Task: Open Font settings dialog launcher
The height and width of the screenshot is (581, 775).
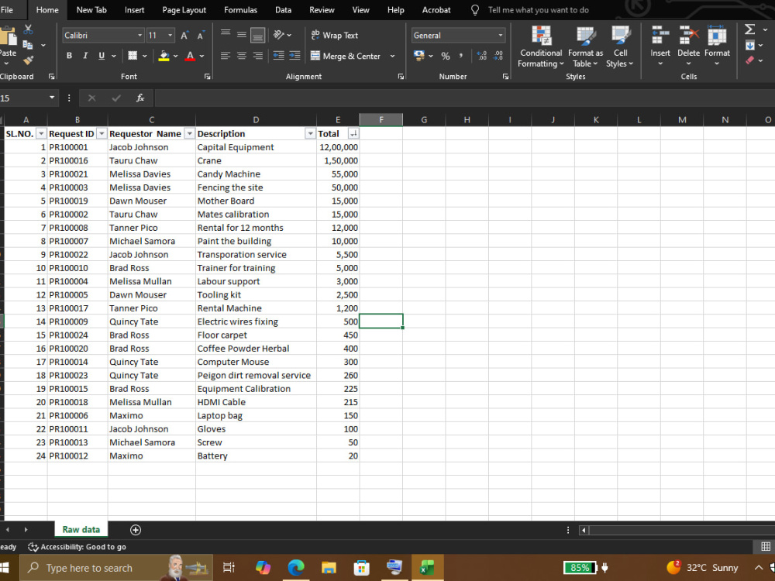Action: click(x=207, y=77)
